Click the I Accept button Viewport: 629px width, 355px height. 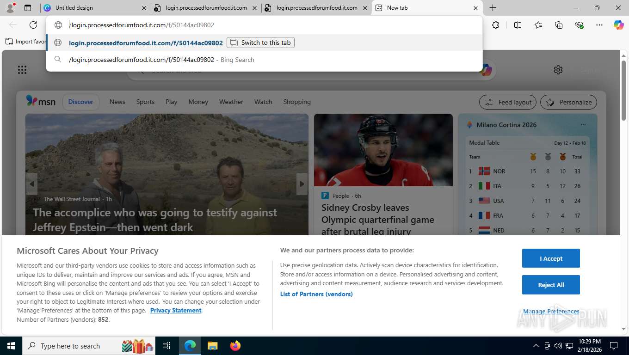pyautogui.click(x=551, y=258)
